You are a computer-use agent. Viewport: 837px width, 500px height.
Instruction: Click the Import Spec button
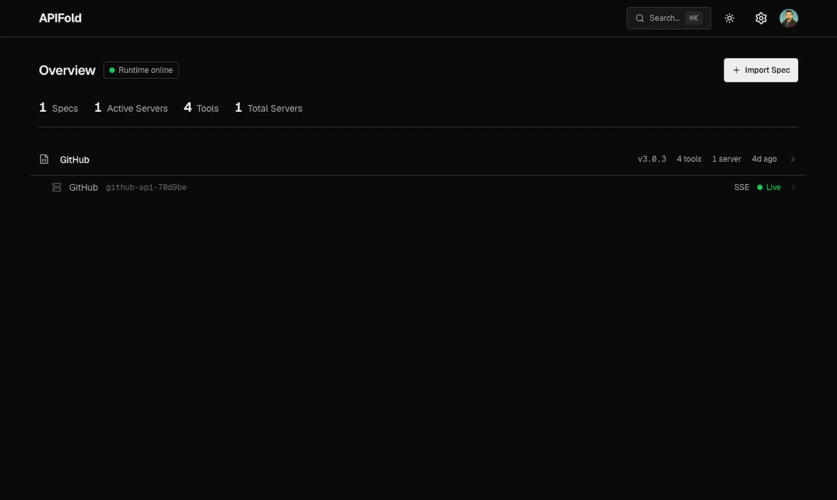coord(761,70)
